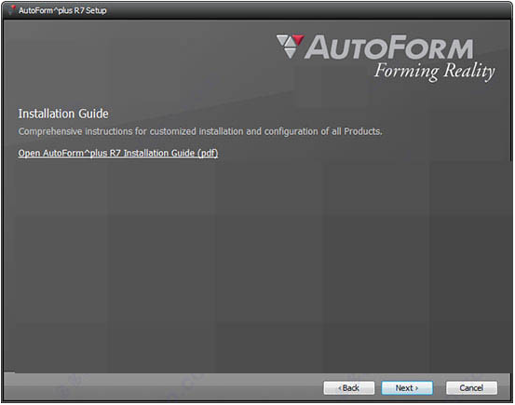The height and width of the screenshot is (405, 515).
Task: Click the (pdf) portion of the guide link
Action: [208, 154]
